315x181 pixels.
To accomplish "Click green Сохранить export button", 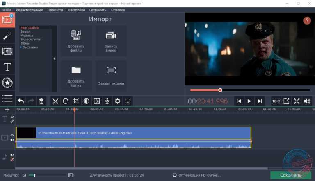I will 291,175.
